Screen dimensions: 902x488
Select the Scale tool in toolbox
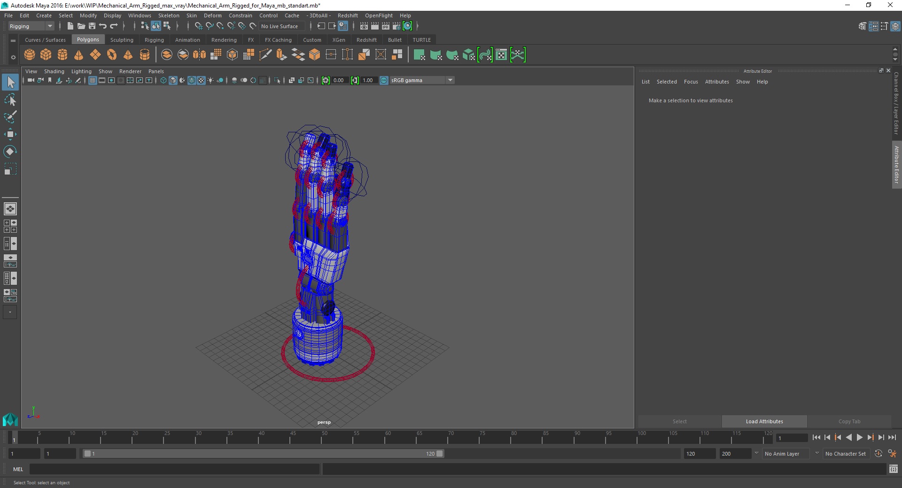[10, 169]
